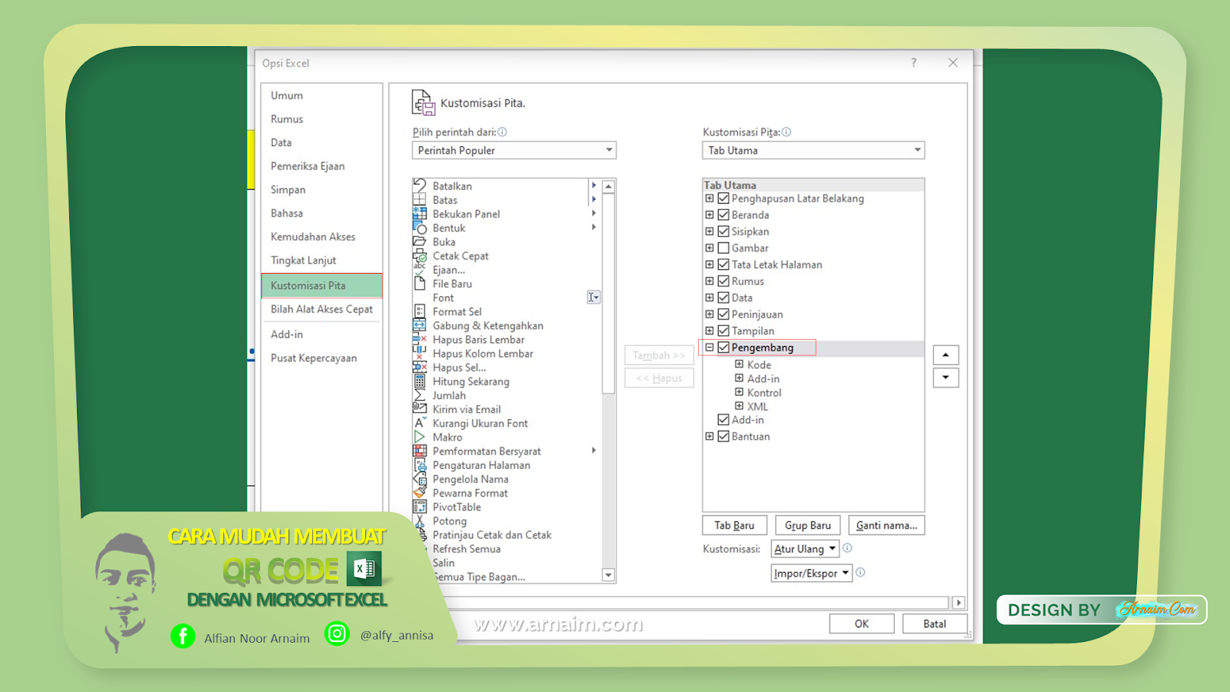Click the Gabung & Ketengahkan merge icon
Viewport: 1230px width, 692px height.
click(420, 325)
